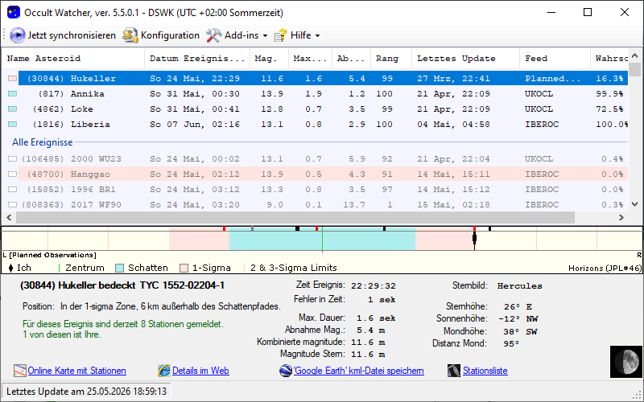Click the Add-ins tools icon
Viewport: 644px width, 402px height.
pyautogui.click(x=213, y=35)
